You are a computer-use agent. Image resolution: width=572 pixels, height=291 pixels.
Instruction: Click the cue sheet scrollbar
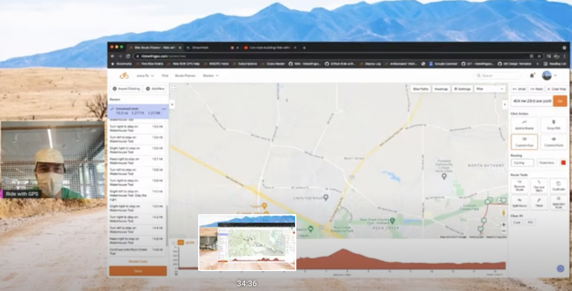[167, 225]
